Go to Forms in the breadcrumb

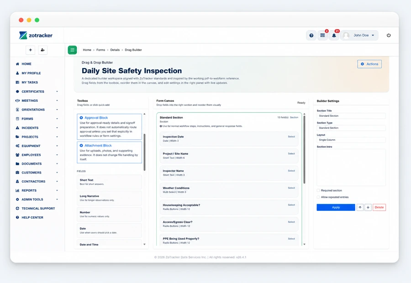pyautogui.click(x=100, y=50)
